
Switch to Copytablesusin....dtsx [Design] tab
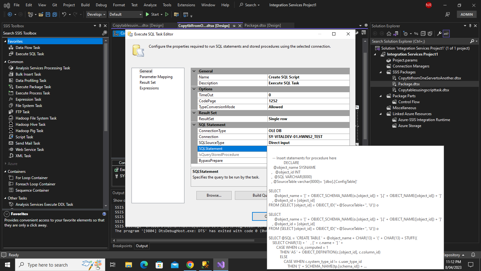pos(138,25)
